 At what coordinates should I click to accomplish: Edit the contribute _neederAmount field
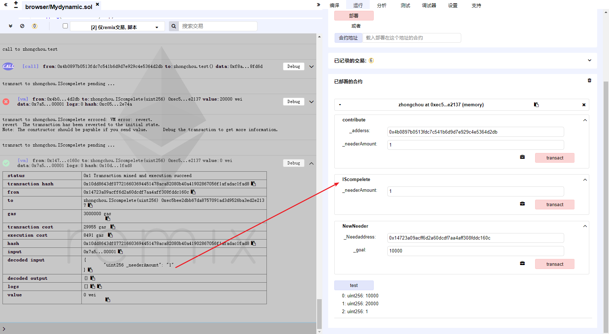tap(476, 145)
